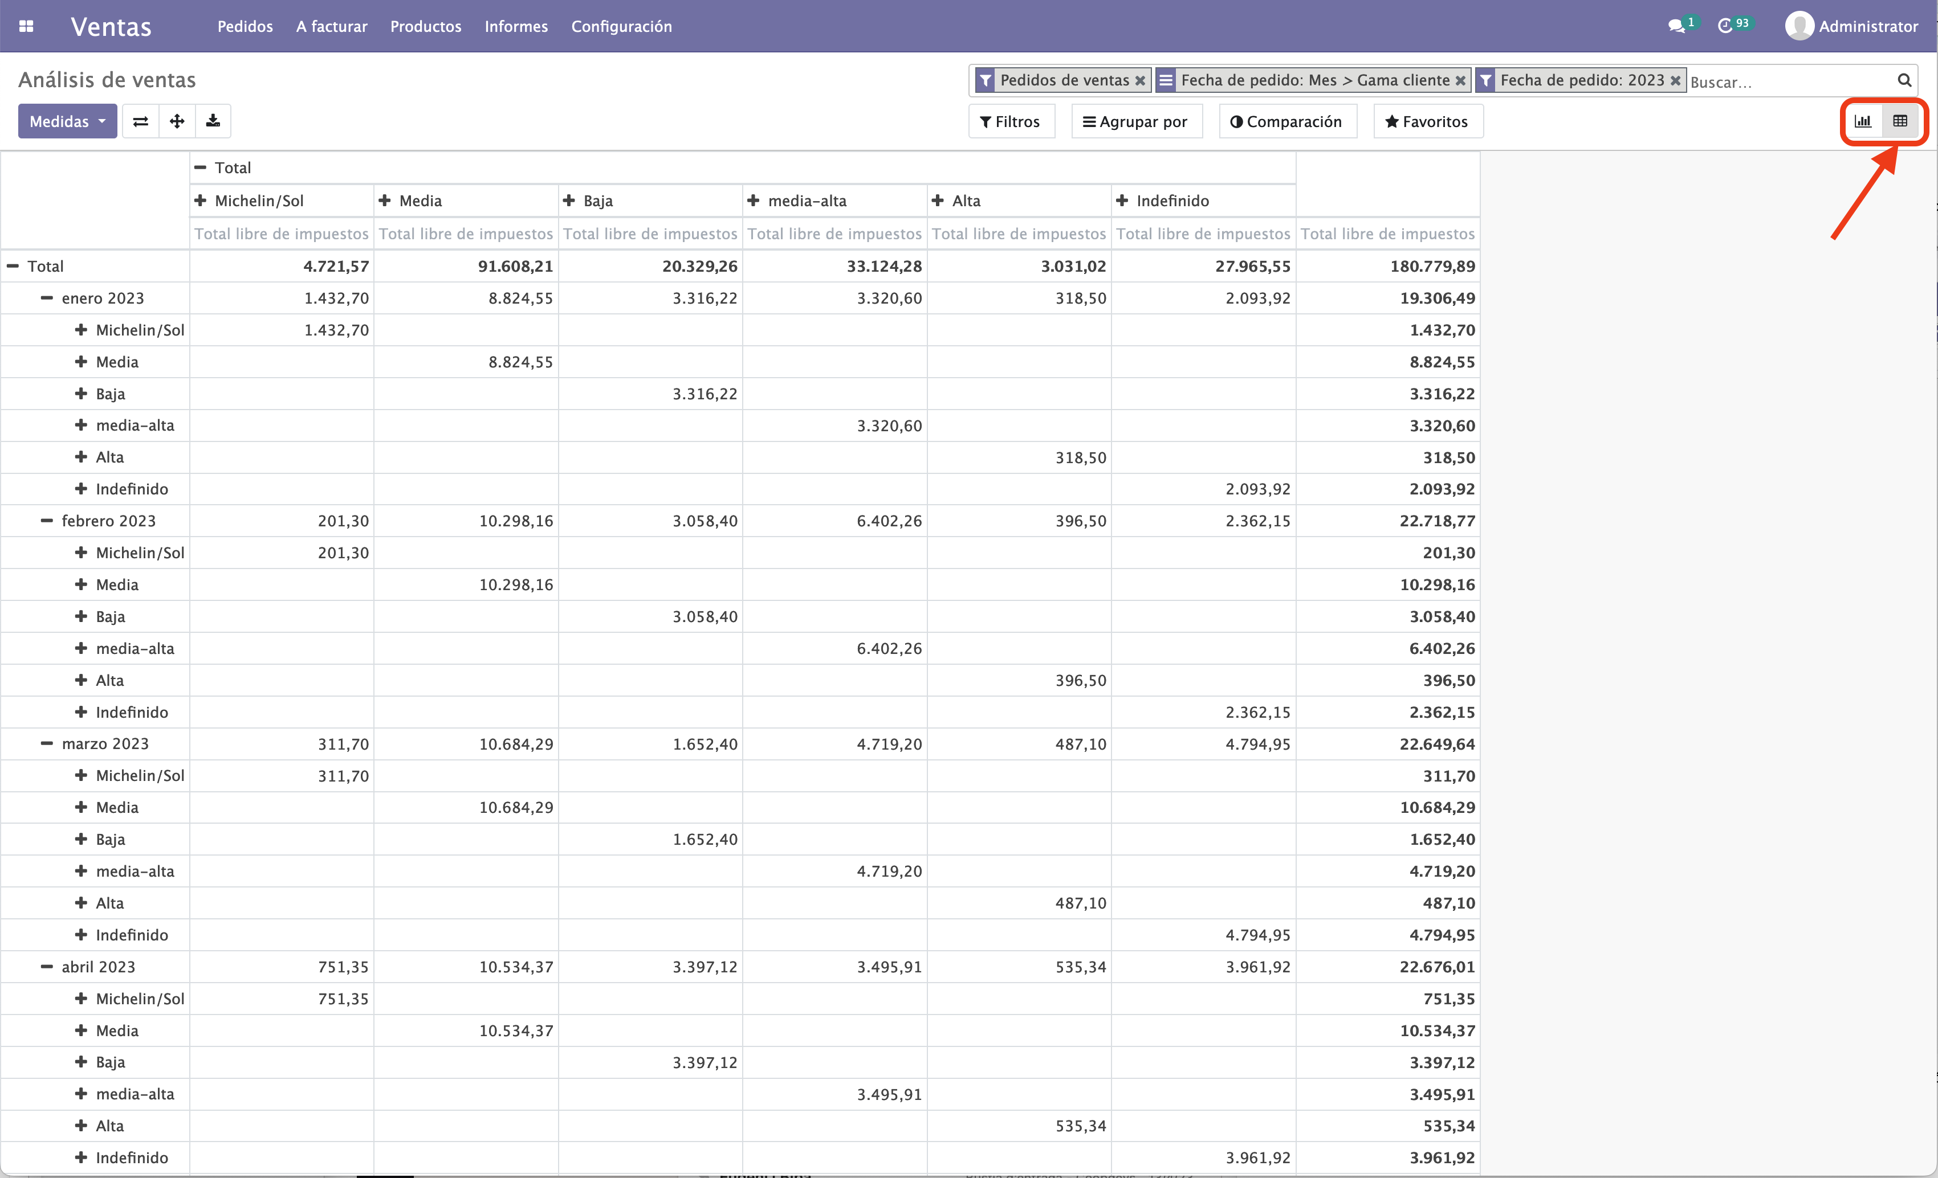Click the expand all arrows icon
Image resolution: width=1938 pixels, height=1178 pixels.
[x=177, y=121]
